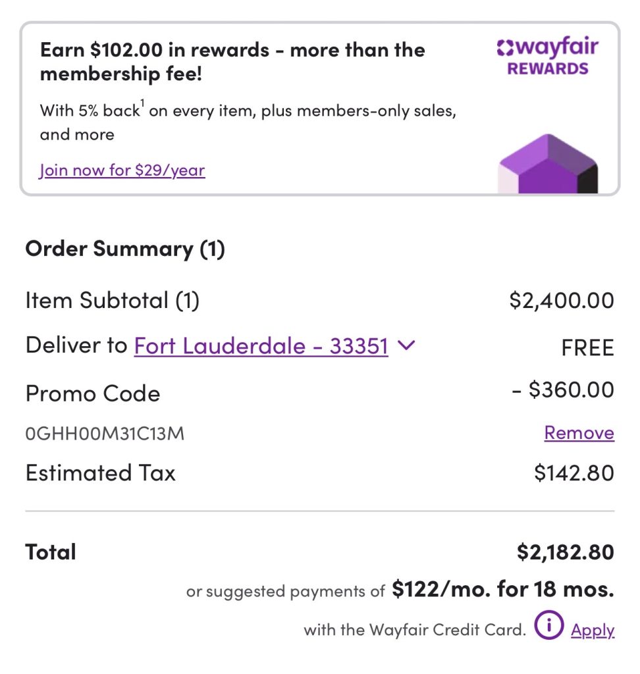Click the Promo Code discount amount
This screenshot has height=674, width=640.
[564, 390]
